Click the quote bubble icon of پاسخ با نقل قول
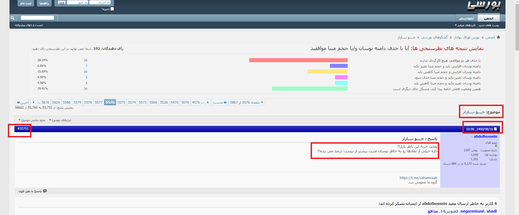The width and height of the screenshot is (519, 215). pyautogui.click(x=45, y=191)
